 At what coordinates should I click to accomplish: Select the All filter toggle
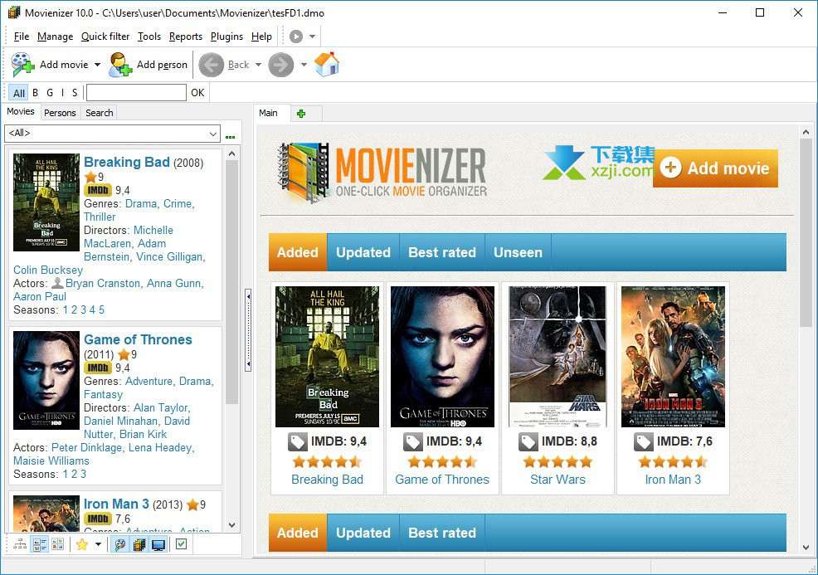[x=19, y=93]
